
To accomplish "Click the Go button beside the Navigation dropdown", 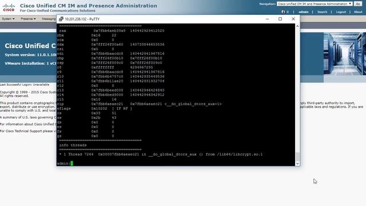I will point(357,4).
